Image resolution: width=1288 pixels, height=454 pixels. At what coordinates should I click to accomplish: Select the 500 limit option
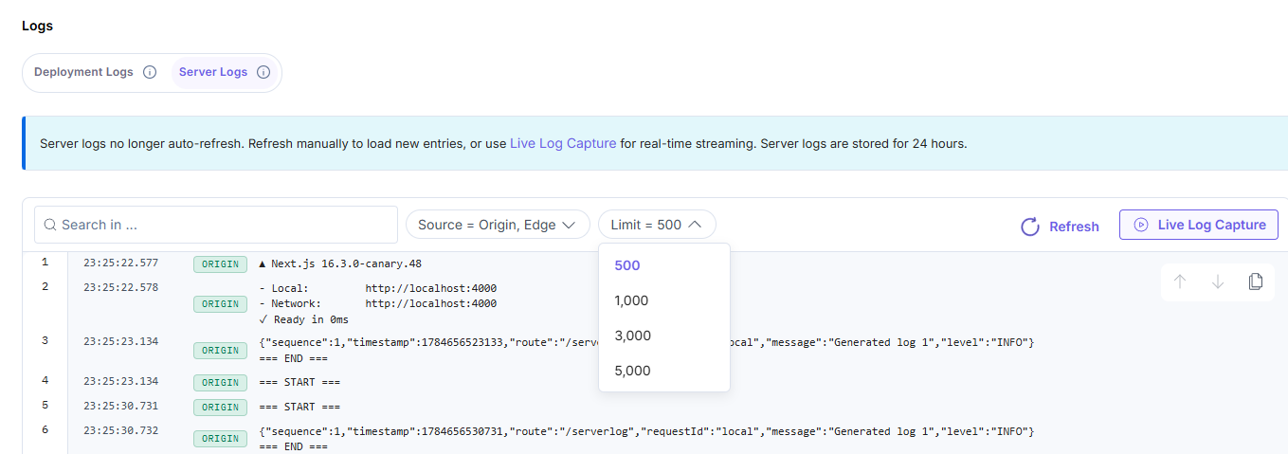click(664, 265)
